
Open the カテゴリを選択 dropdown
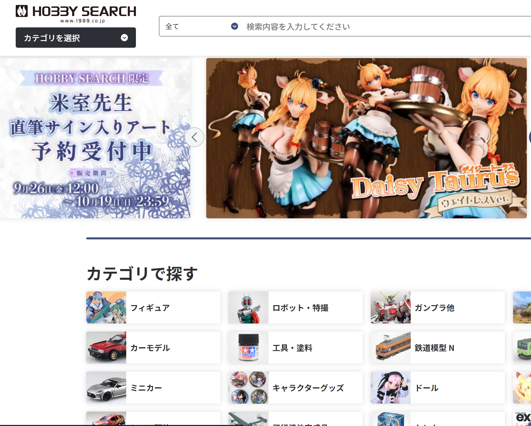tap(76, 38)
